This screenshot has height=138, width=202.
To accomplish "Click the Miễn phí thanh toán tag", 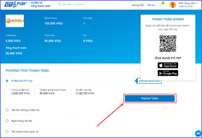I will click(x=148, y=81).
